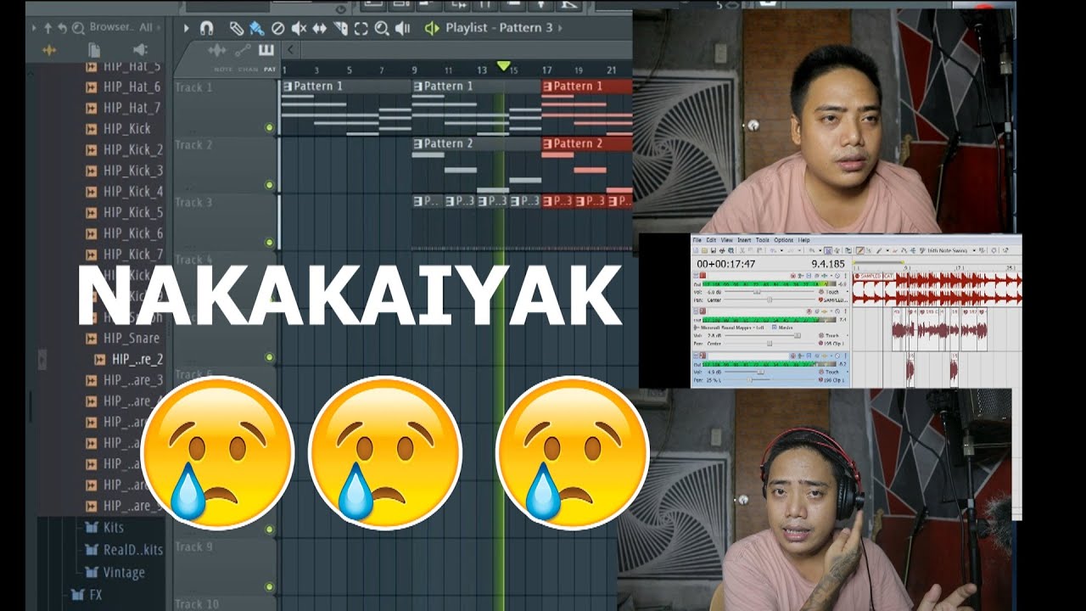Select the Draw pencil tool in playlist toolbar
1086x611 pixels.
tap(237, 28)
